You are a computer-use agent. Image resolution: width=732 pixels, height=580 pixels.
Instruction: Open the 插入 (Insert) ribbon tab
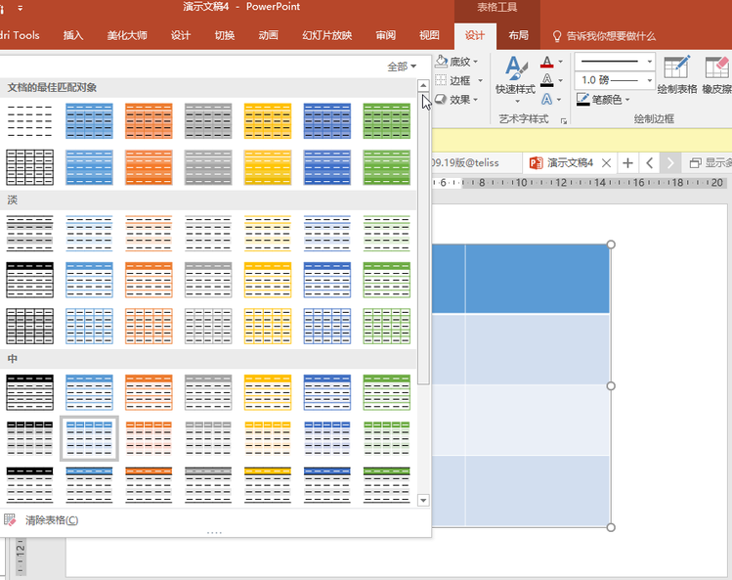[x=73, y=35]
